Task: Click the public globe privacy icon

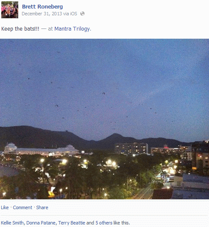Action: click(x=82, y=14)
